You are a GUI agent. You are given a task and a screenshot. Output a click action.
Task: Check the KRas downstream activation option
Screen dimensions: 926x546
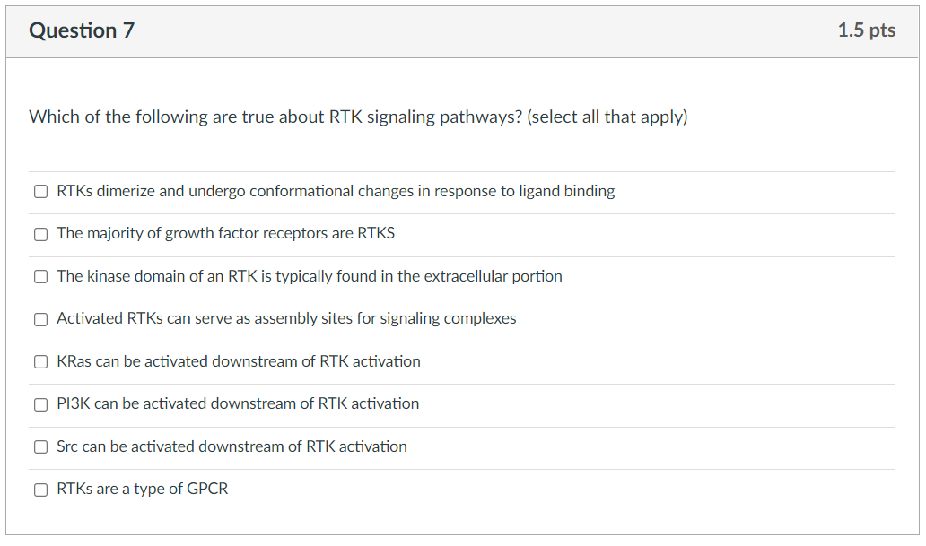pos(40,361)
